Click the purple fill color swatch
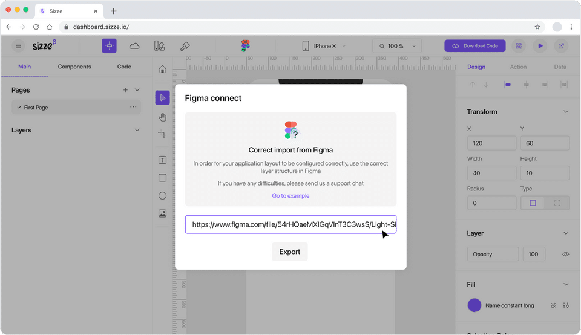The image size is (581, 335). click(x=474, y=305)
